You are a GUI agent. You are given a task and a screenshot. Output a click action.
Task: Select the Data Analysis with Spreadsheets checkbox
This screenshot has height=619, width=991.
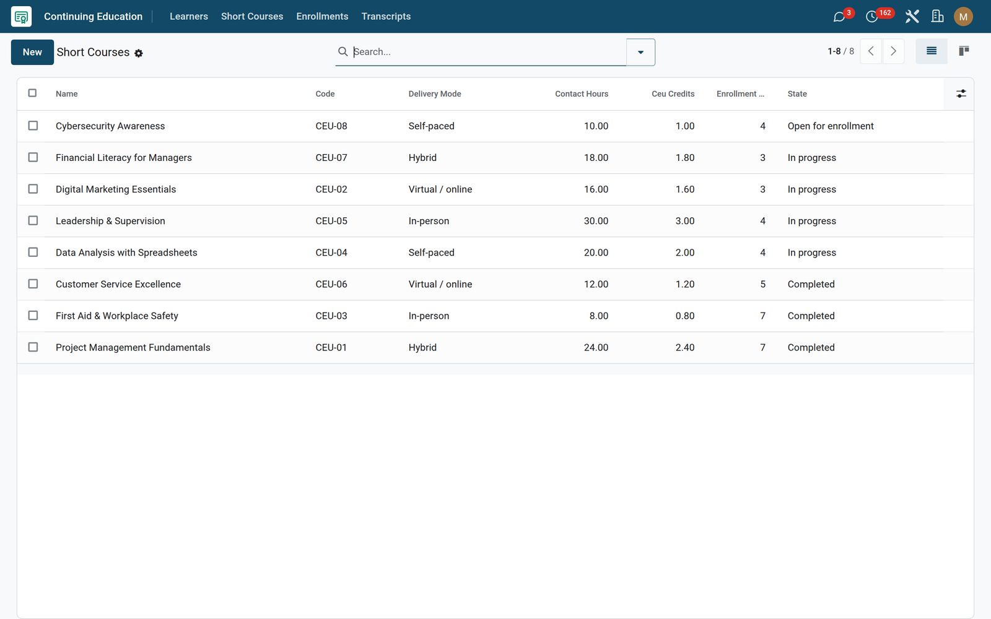click(33, 252)
